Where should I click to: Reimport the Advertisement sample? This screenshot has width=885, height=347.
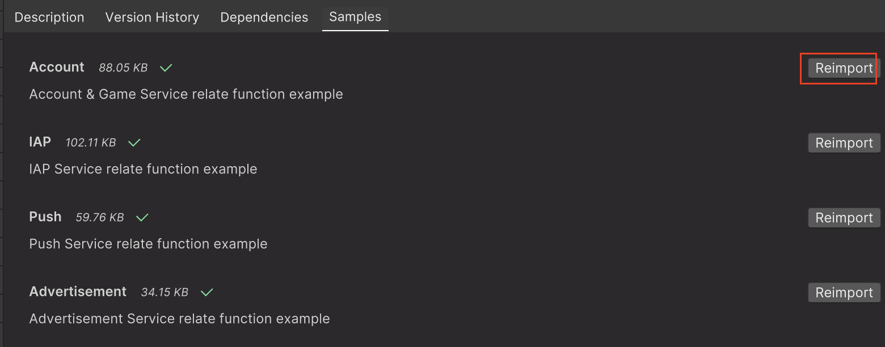point(844,293)
